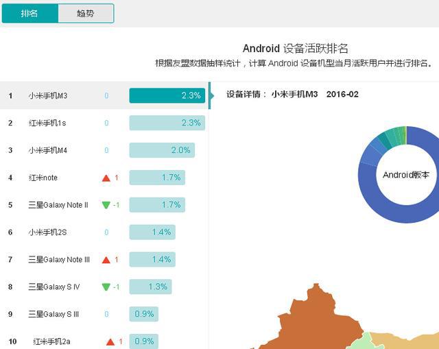
Task: Click red up arrow beside 红米note
Action: tap(106, 178)
